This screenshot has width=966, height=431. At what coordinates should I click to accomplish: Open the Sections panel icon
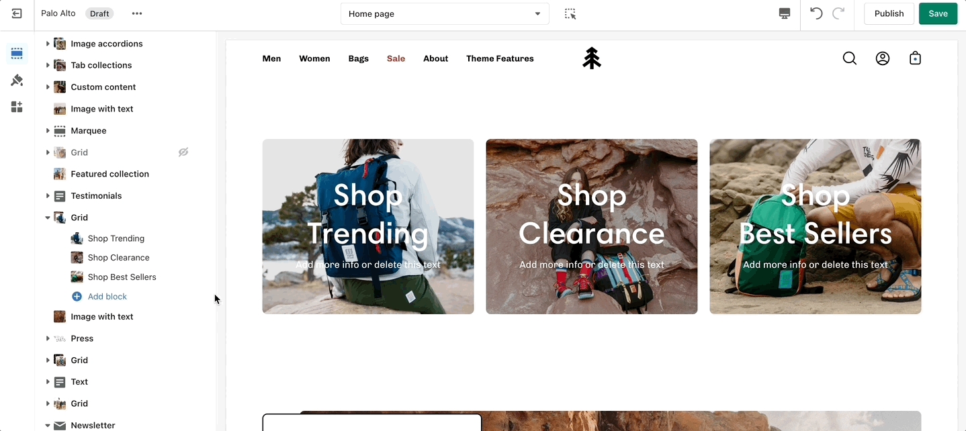tap(17, 54)
